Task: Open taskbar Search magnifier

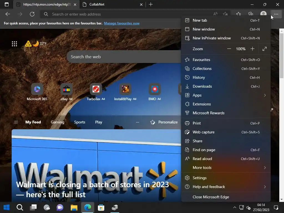Action: click(20, 207)
